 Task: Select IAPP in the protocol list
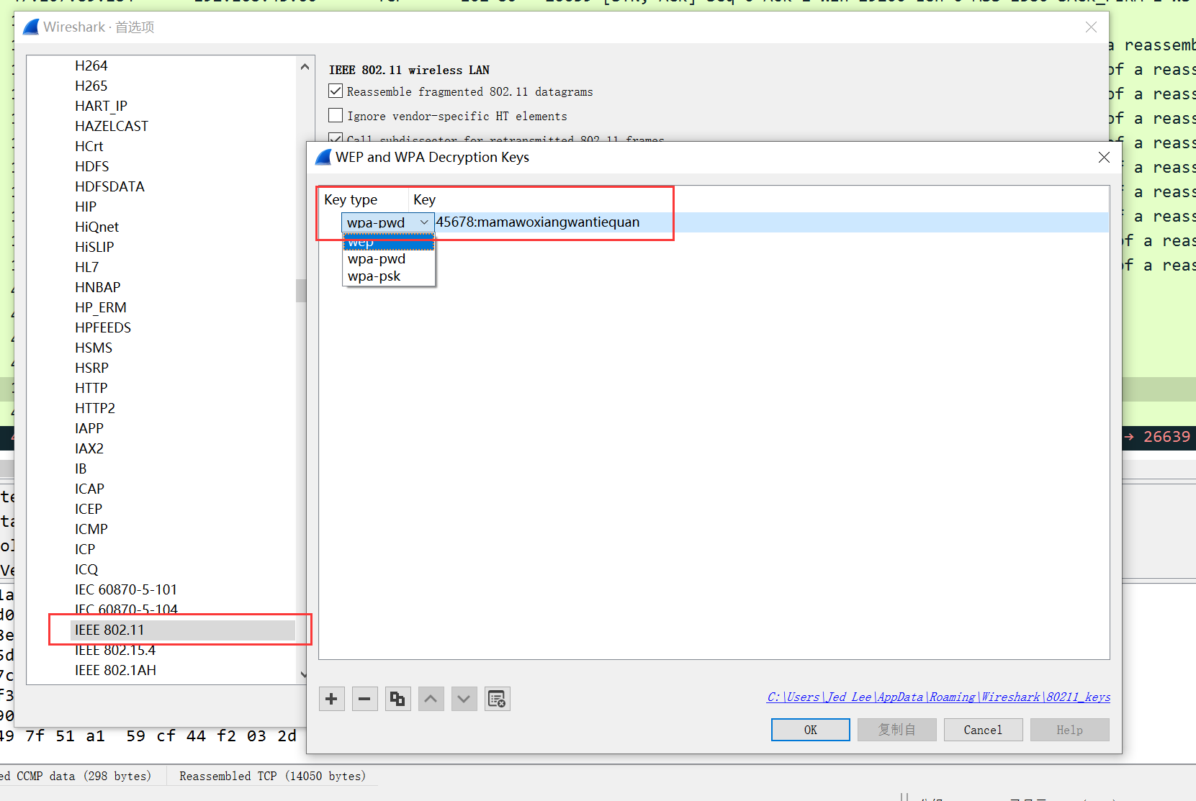(x=89, y=428)
